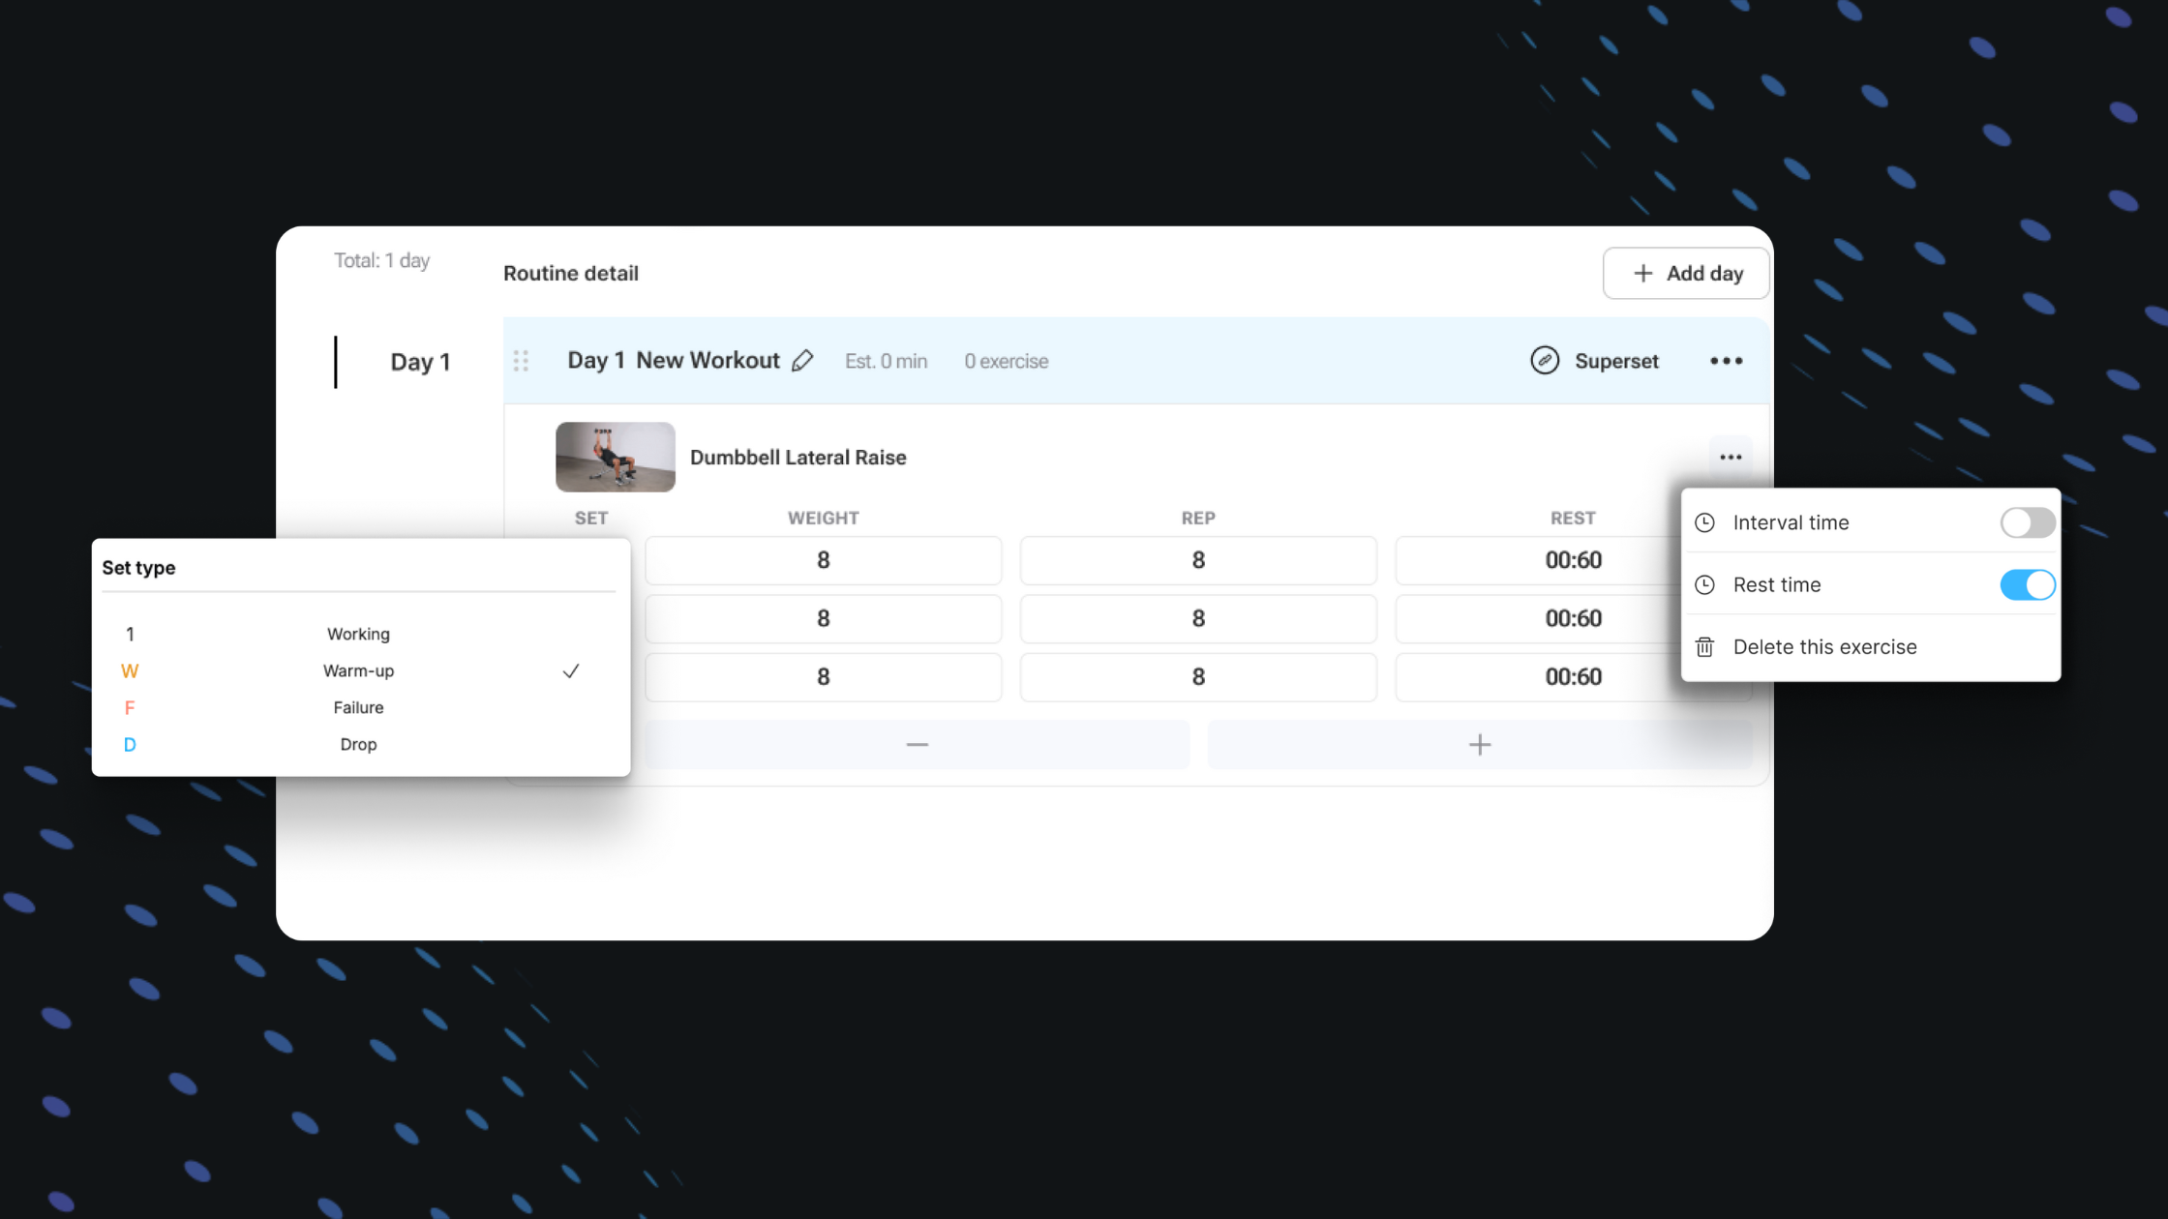This screenshot has width=2168, height=1219.
Task: Click the clock icon next to Rest time
Action: point(1705,584)
